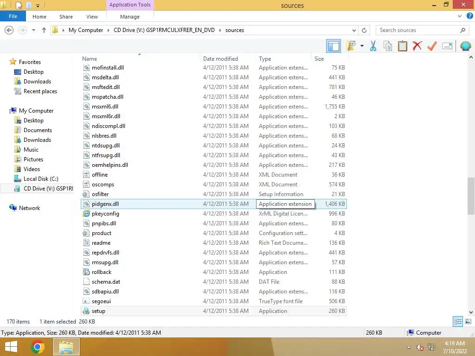Viewport: 475px width, 356px height.
Task: Click the search magnifier icon
Action: (462, 30)
